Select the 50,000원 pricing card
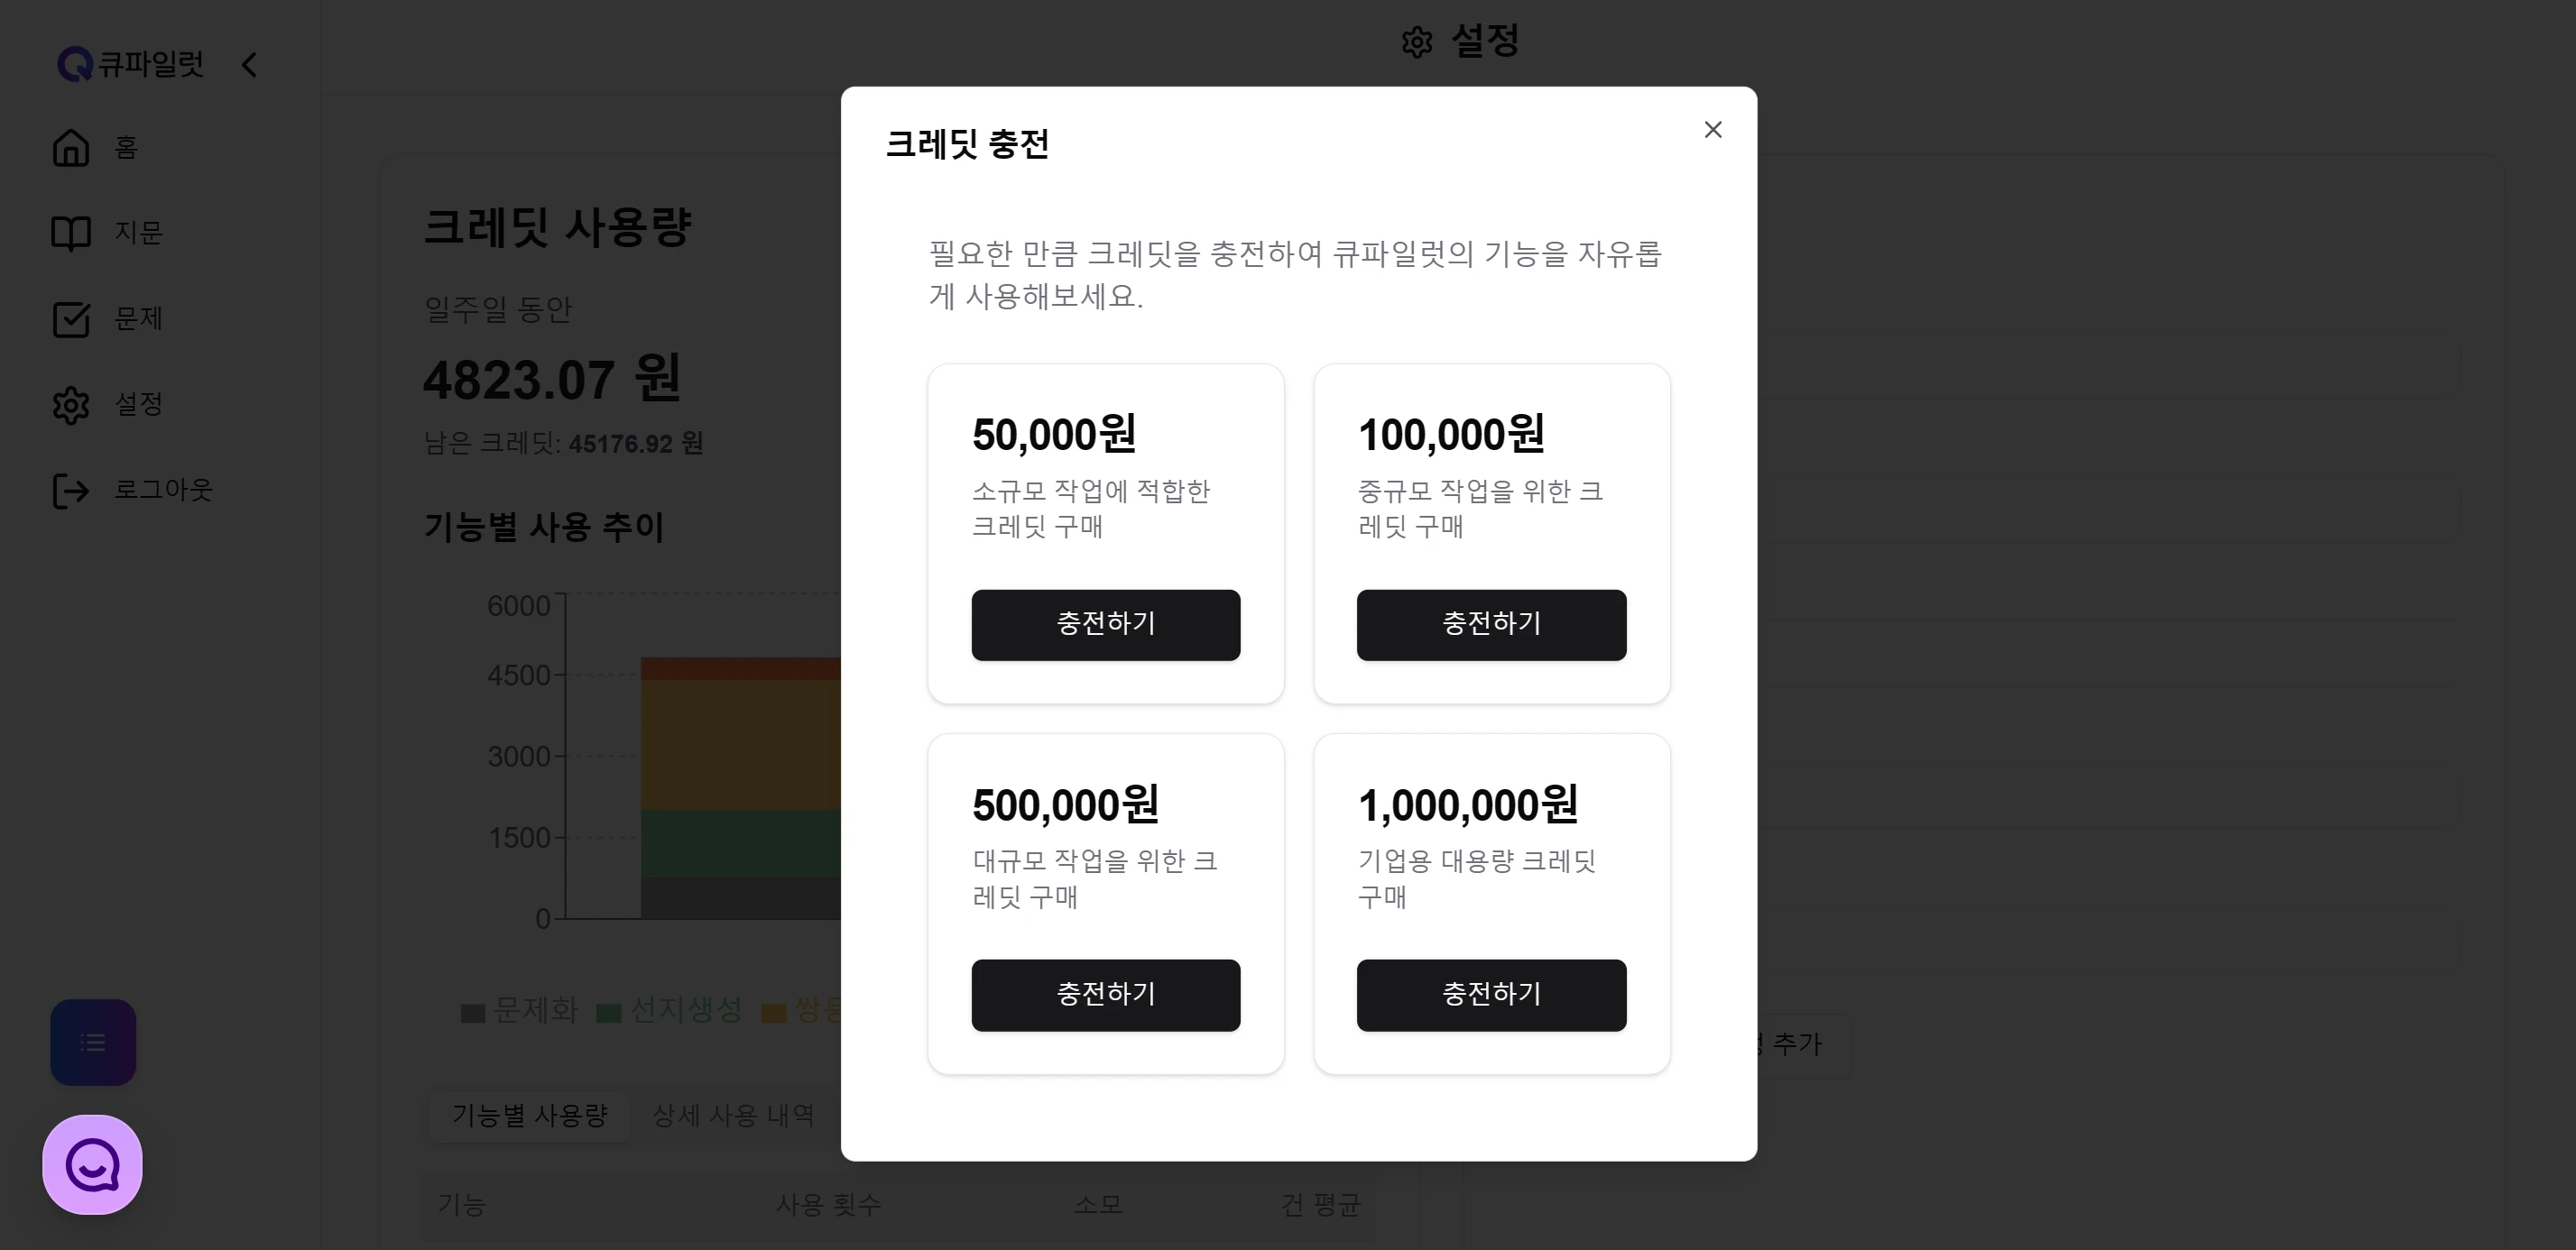This screenshot has width=2576, height=1250. point(1105,534)
